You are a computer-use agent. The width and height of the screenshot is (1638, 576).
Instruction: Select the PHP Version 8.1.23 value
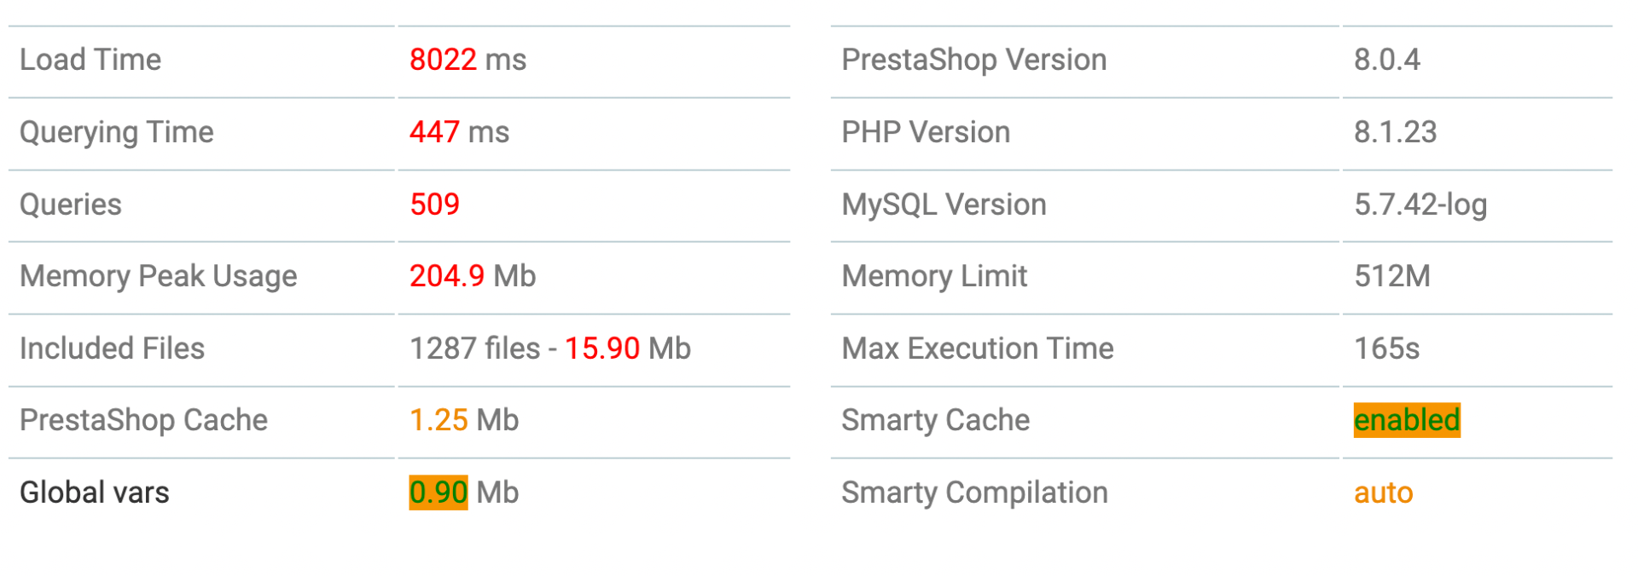click(x=1395, y=132)
